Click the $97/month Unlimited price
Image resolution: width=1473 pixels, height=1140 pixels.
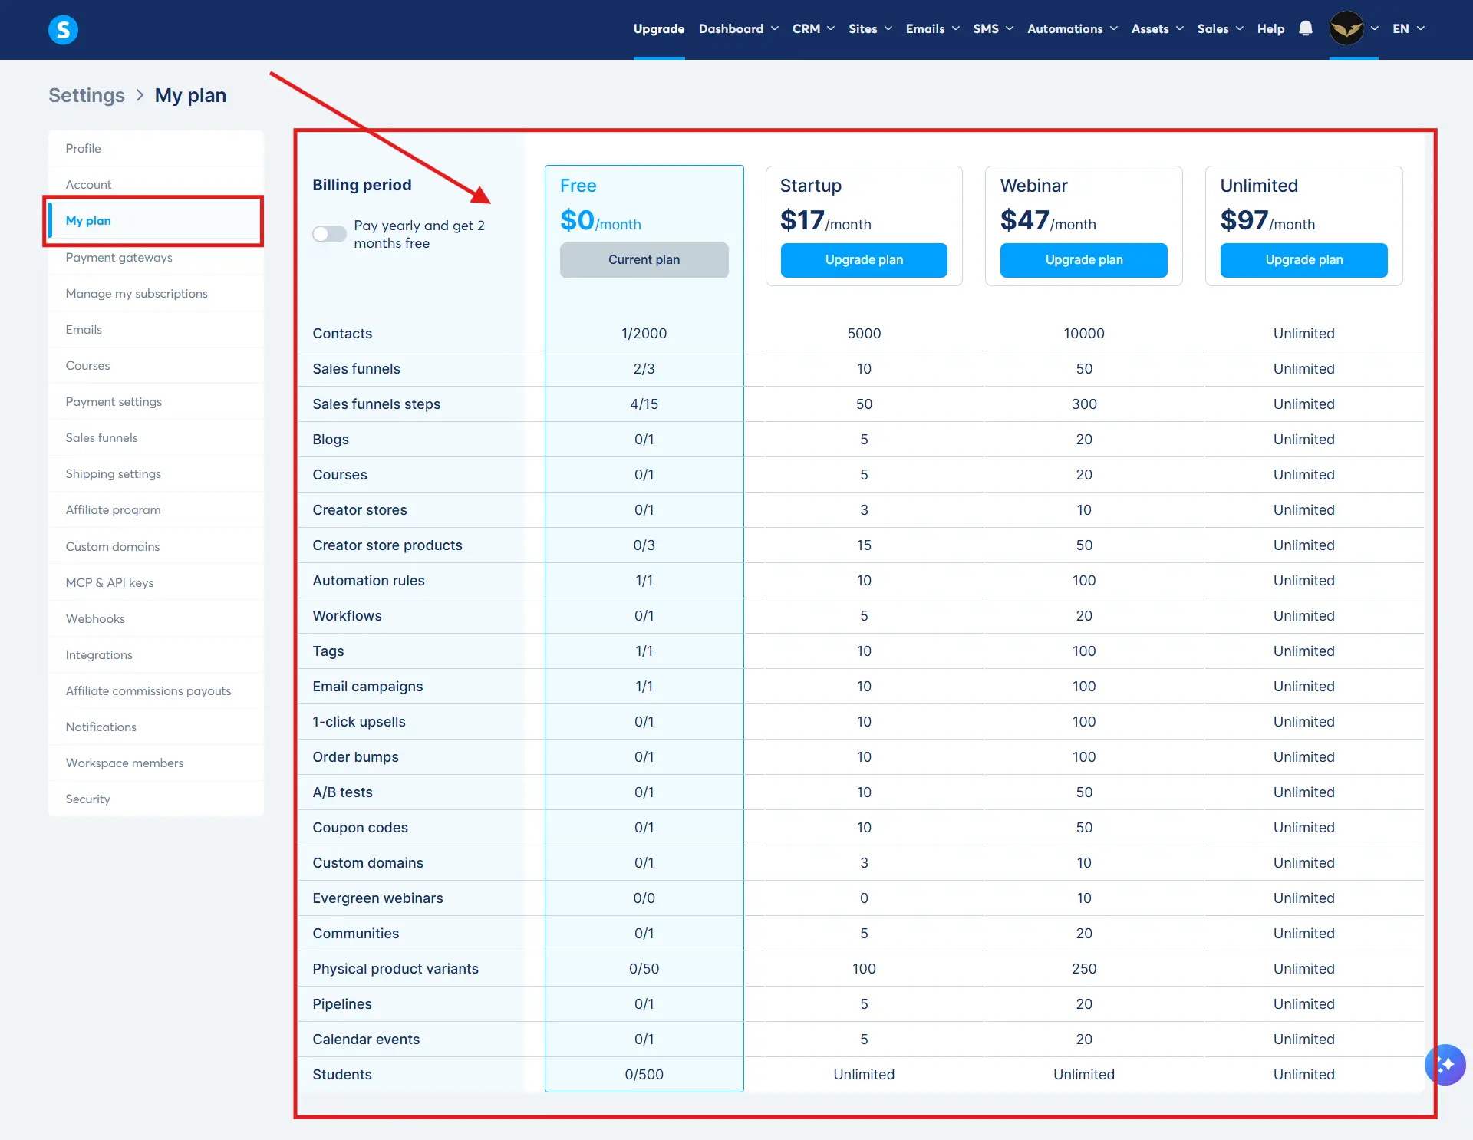[1267, 221]
